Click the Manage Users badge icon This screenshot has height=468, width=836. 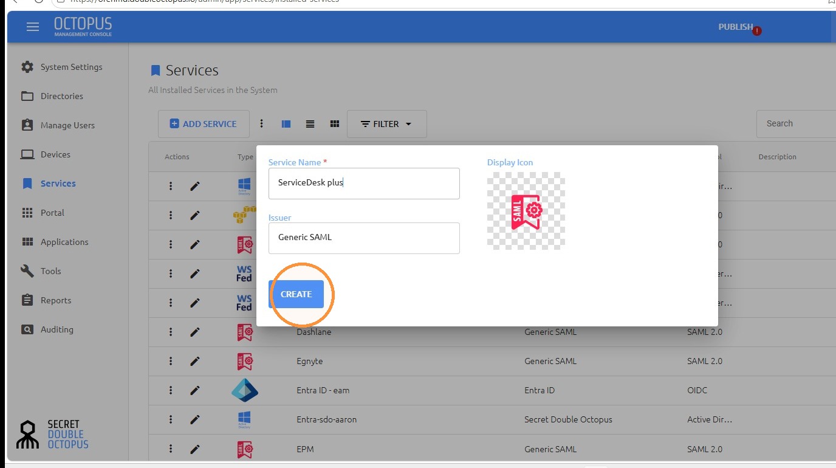[27, 125]
